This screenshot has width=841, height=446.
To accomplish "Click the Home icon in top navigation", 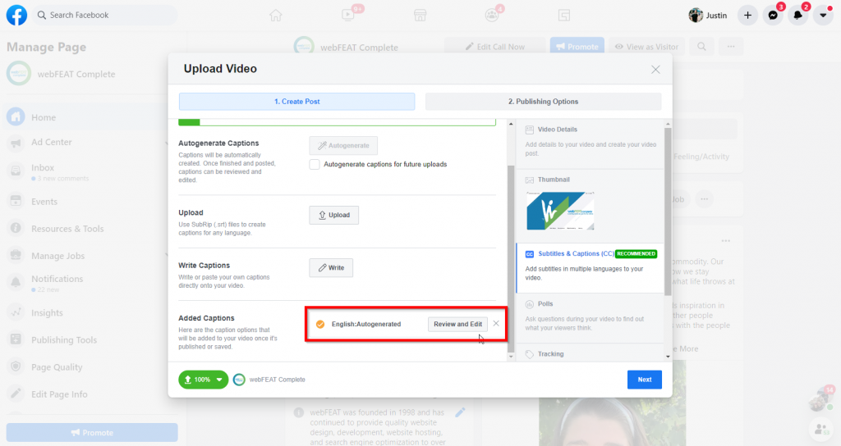I will (x=276, y=16).
